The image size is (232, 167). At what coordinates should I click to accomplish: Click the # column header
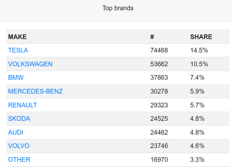click(152, 37)
